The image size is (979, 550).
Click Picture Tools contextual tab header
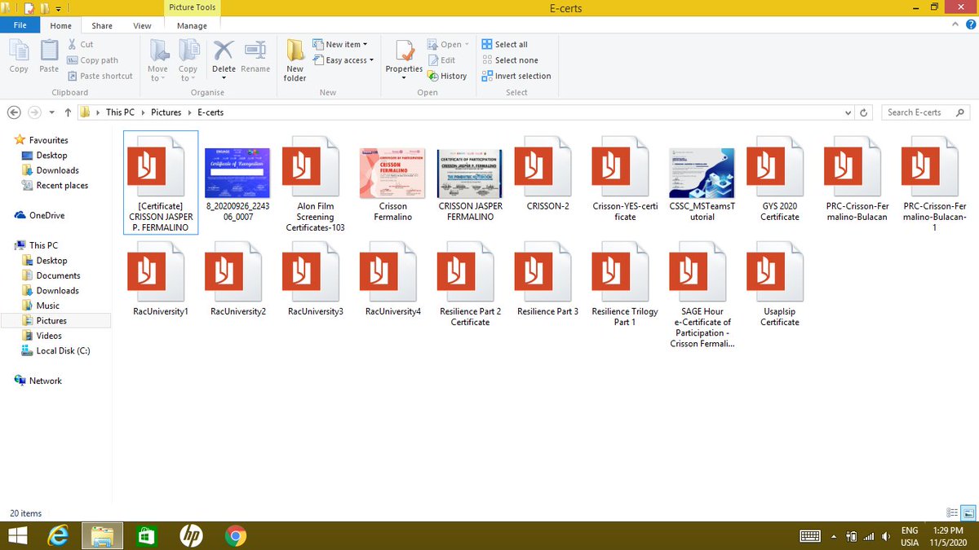coord(192,8)
